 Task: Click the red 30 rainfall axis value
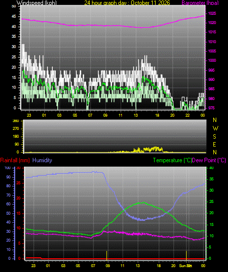(19, 168)
